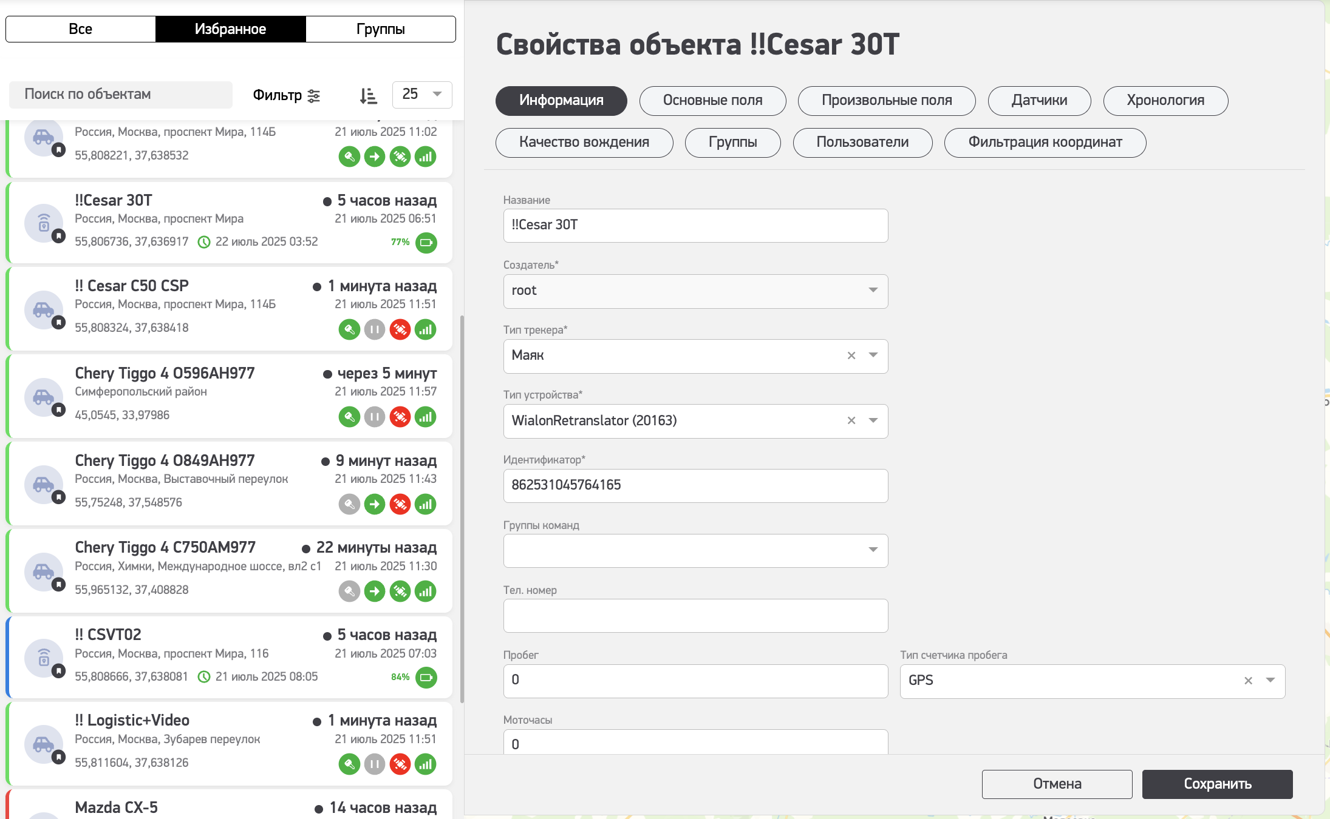Click green arrow icon on Chery Tiggo 0849AH977
Image resolution: width=1330 pixels, height=819 pixels.
[x=375, y=504]
